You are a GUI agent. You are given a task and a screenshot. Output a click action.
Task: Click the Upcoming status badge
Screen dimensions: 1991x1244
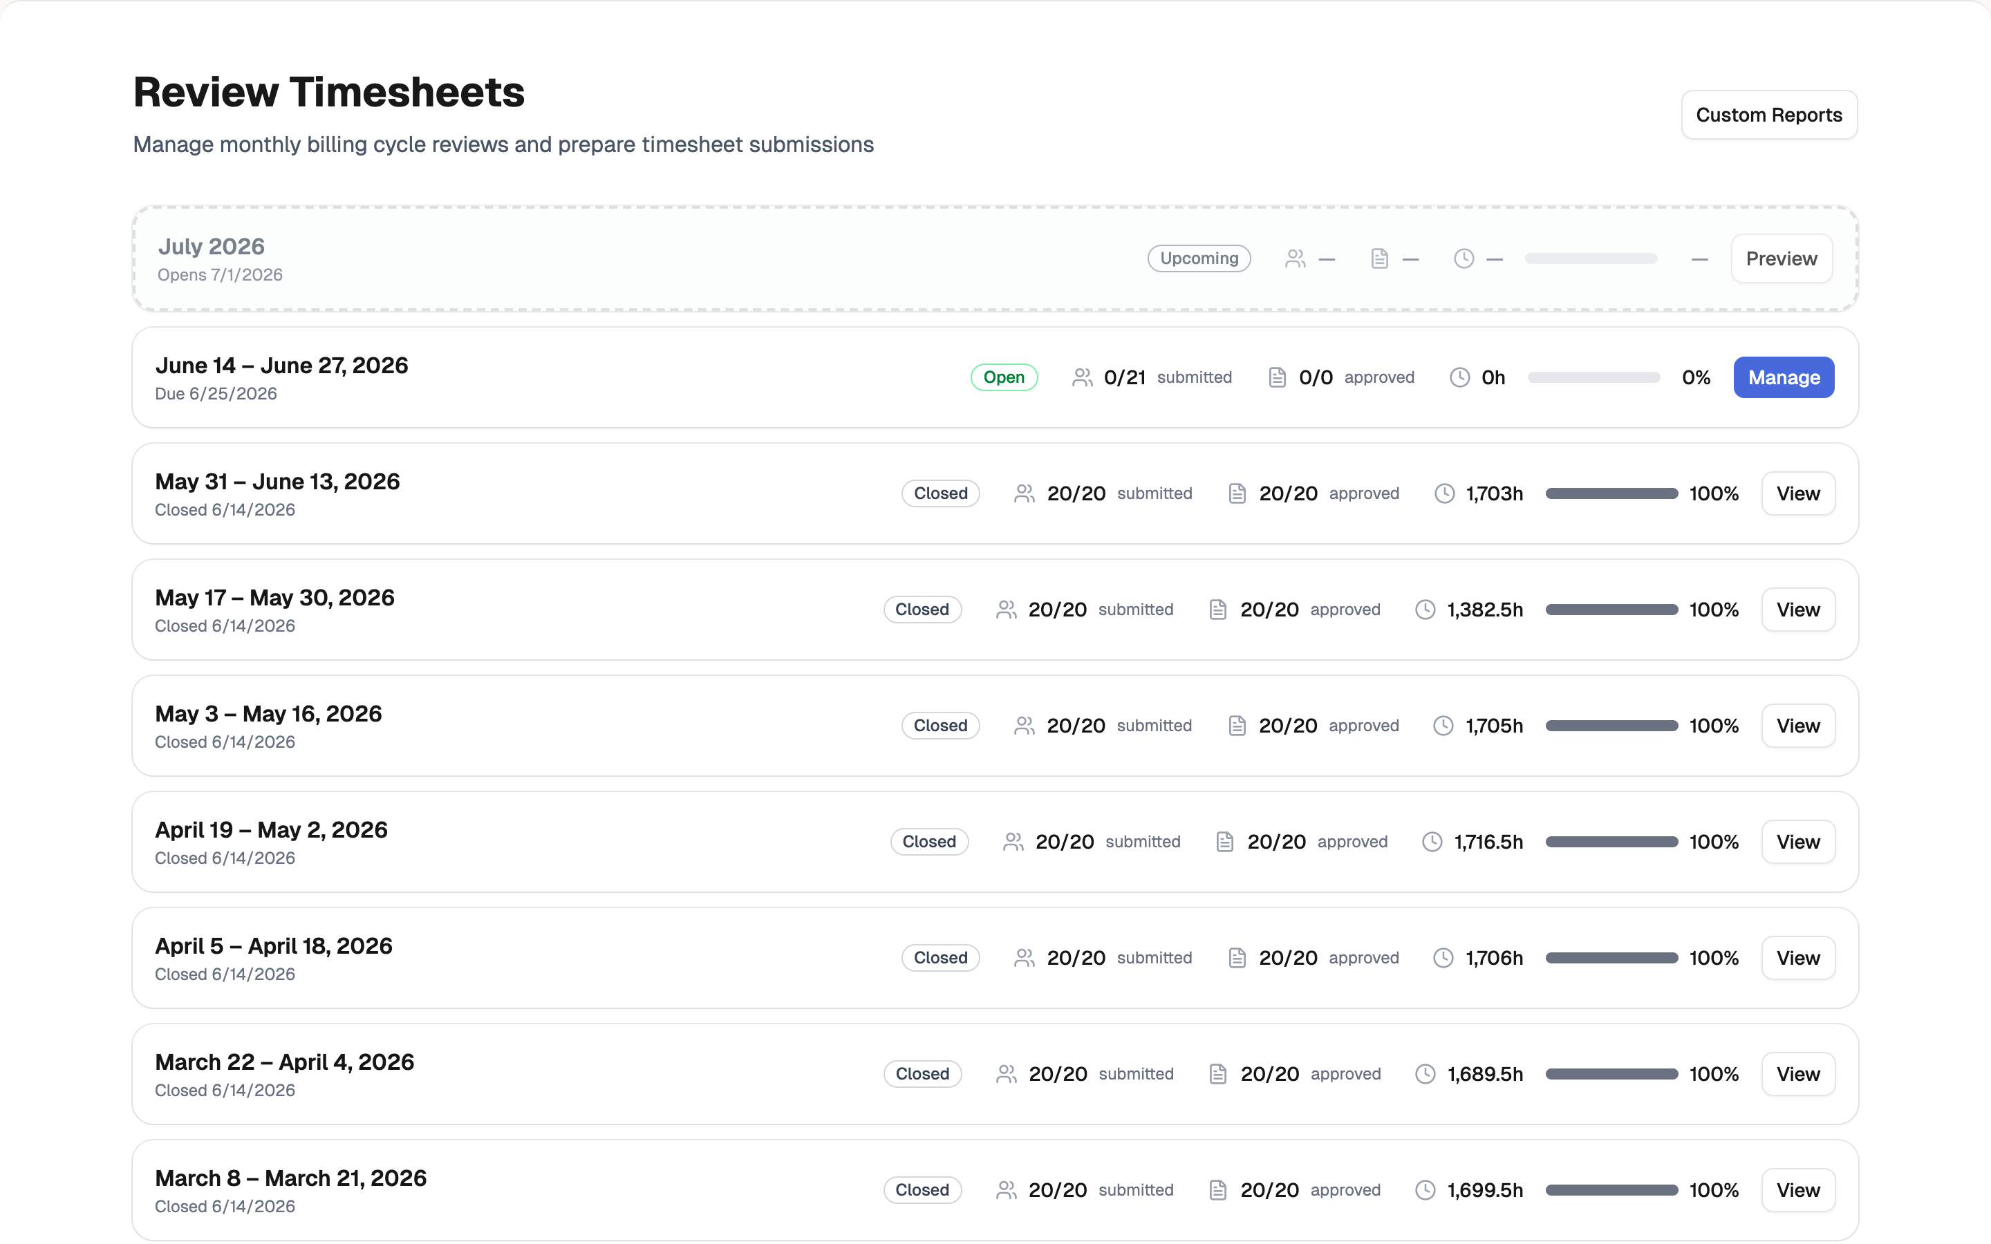(x=1199, y=258)
